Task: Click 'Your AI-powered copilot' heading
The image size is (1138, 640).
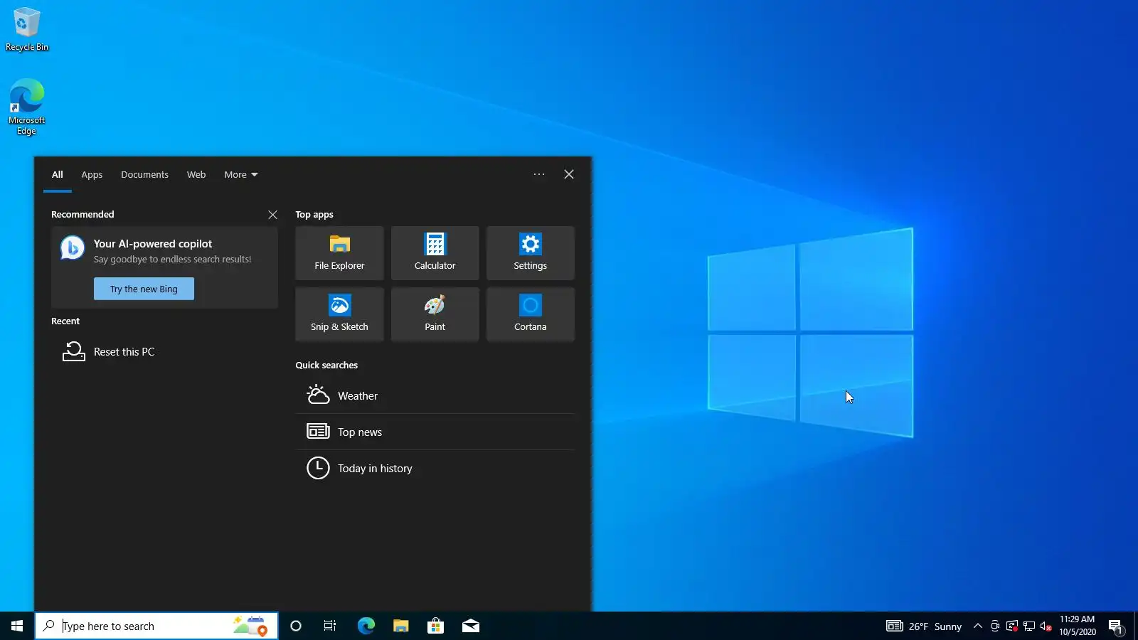Action: click(x=153, y=243)
